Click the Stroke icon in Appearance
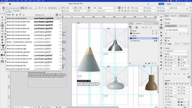 tap(166, 43)
